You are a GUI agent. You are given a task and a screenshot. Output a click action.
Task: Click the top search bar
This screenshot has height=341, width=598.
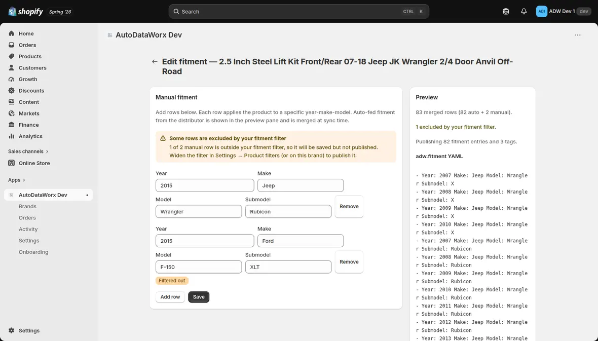click(x=298, y=12)
